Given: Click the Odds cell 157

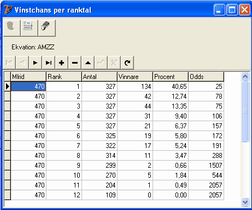Looking at the screenshot, I should tap(206, 126).
